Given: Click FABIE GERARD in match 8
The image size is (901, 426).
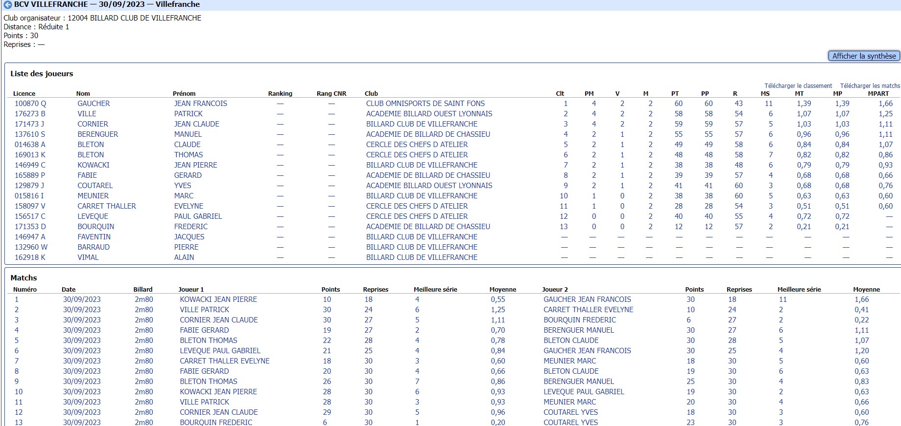Looking at the screenshot, I should tap(204, 371).
